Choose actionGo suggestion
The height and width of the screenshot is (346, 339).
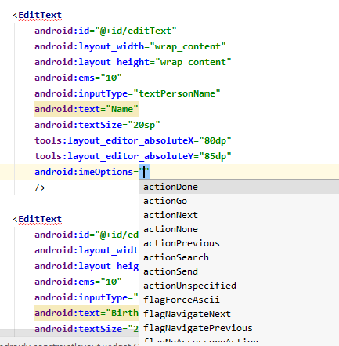click(x=239, y=201)
